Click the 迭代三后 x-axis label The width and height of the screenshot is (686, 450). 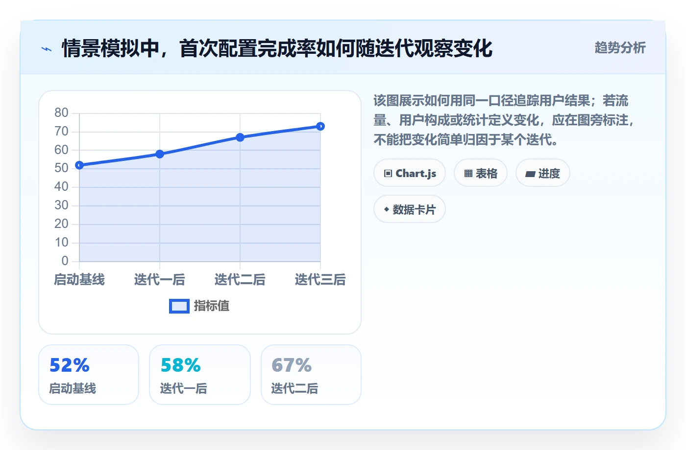point(320,280)
